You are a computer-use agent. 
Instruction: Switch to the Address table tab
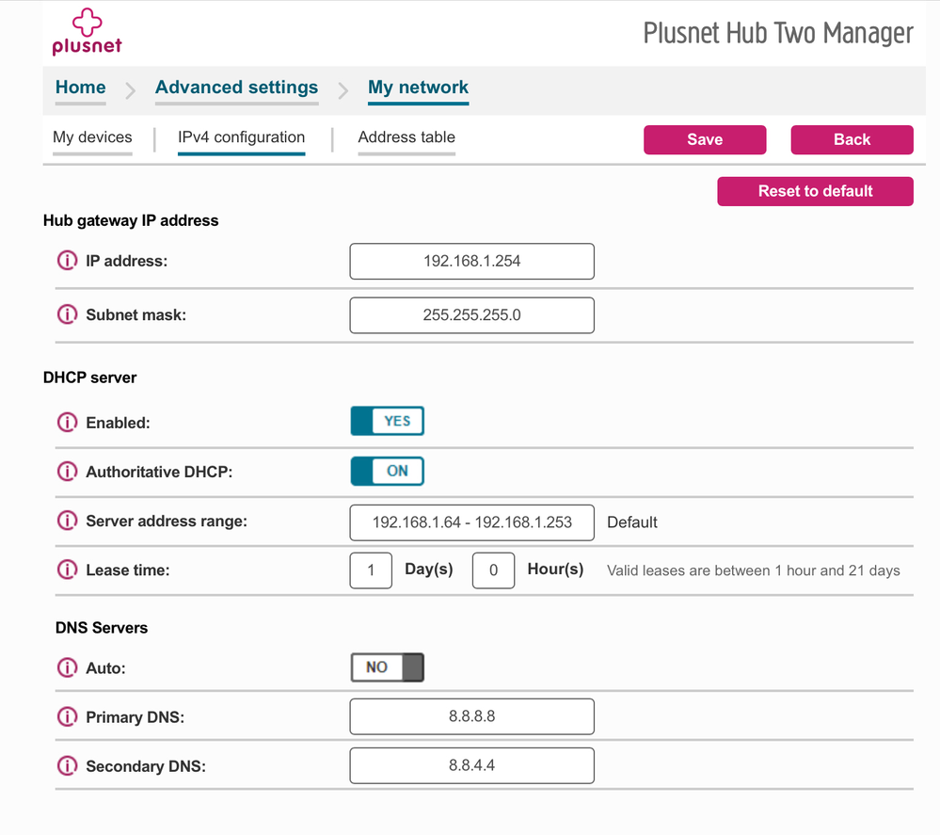pos(406,137)
